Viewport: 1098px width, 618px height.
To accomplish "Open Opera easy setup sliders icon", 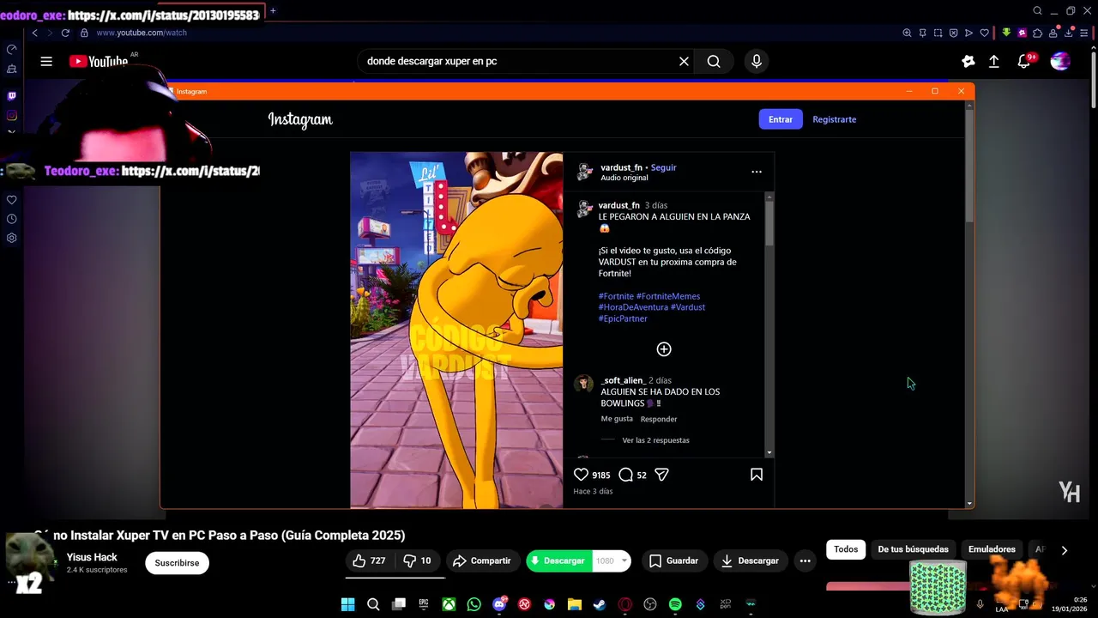I will [x=1084, y=33].
